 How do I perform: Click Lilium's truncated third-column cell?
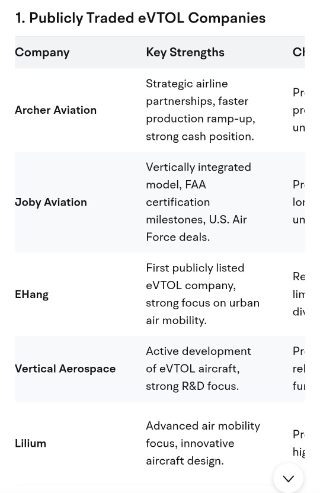[299, 443]
